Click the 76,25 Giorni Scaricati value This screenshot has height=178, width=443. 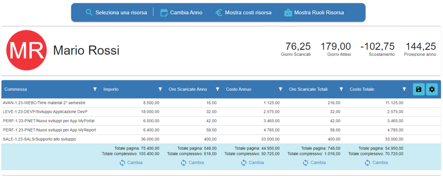coord(298,46)
